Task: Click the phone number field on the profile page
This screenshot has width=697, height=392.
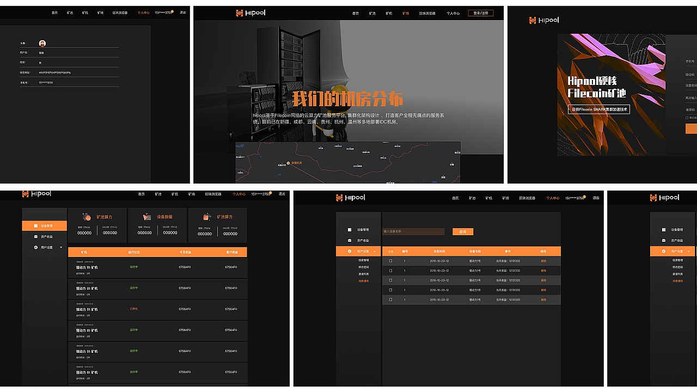Action: pos(69,82)
